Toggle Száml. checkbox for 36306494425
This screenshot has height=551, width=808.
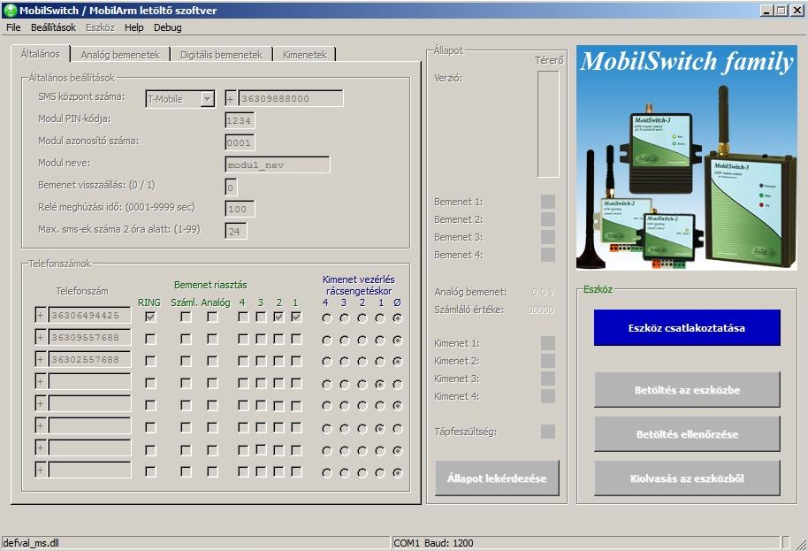[x=186, y=317]
